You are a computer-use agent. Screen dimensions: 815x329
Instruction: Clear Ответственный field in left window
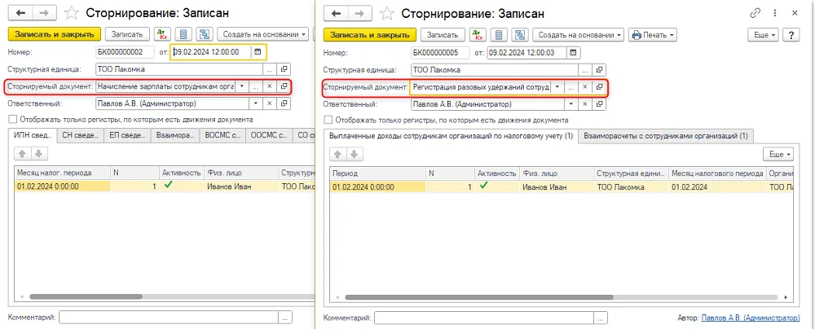click(x=269, y=103)
